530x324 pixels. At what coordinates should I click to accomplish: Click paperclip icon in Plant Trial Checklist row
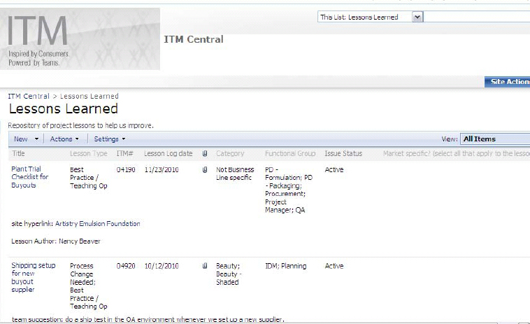click(205, 169)
